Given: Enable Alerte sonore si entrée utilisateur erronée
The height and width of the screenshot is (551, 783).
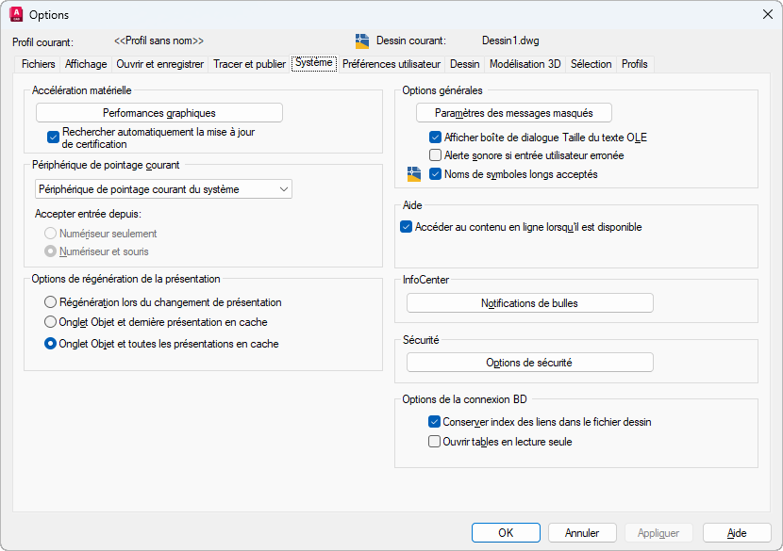Looking at the screenshot, I should tap(436, 155).
